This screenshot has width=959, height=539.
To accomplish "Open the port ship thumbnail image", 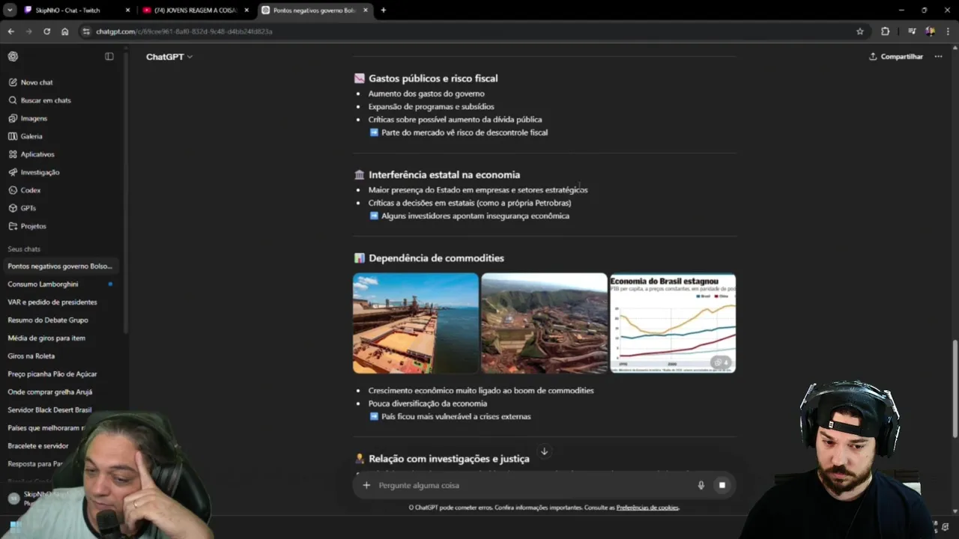I will (x=416, y=323).
